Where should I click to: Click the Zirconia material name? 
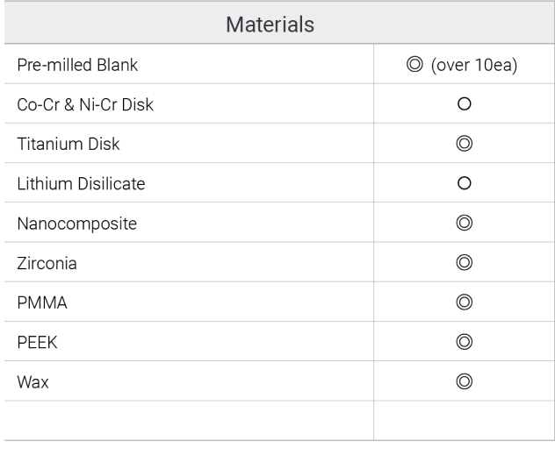coord(47,263)
